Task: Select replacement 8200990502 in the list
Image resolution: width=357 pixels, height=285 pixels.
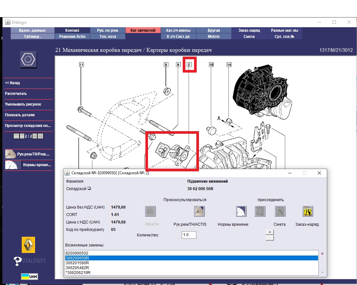Action: pos(191,253)
